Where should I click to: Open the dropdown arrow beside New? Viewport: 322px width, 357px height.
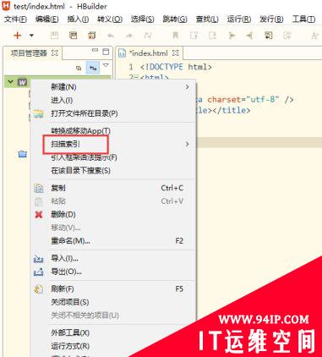(x=31, y=36)
